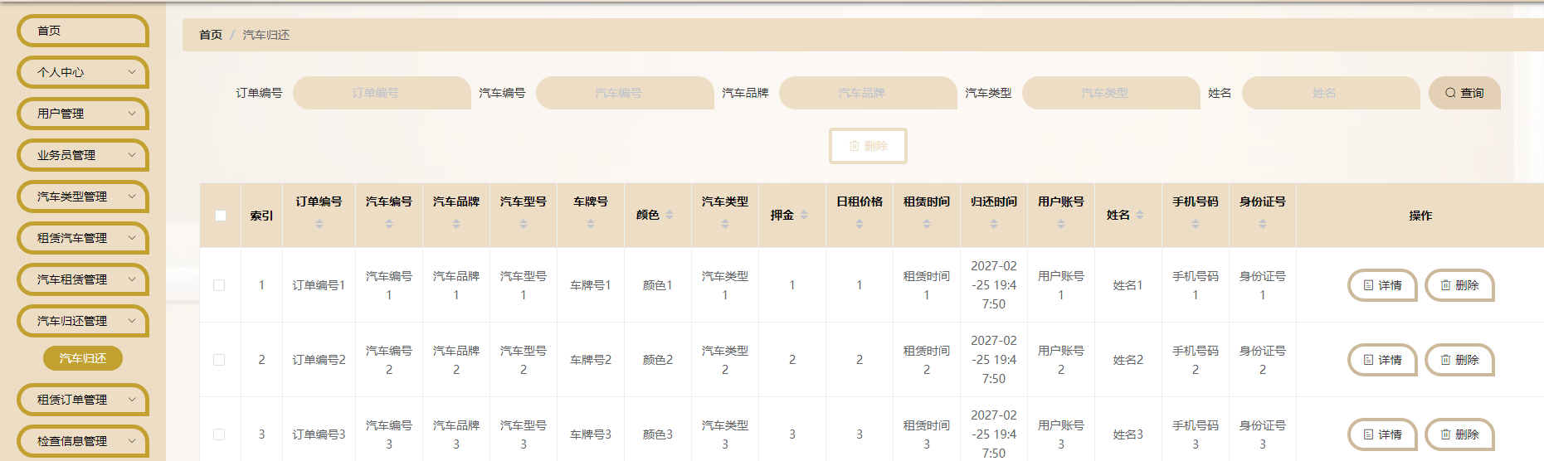Screen dimensions: 1544x461
Task: Sort by 颜色 column sort icon
Action: (670, 215)
